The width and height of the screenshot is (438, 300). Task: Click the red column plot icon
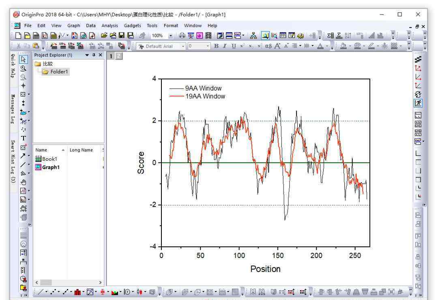point(77,292)
